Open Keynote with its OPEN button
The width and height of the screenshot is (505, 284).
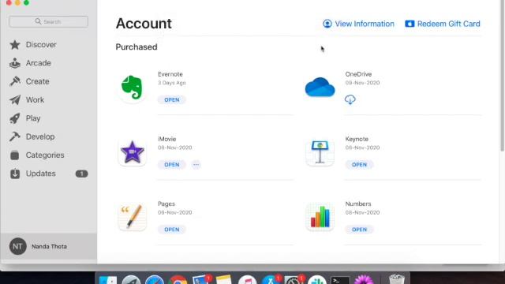coord(359,165)
